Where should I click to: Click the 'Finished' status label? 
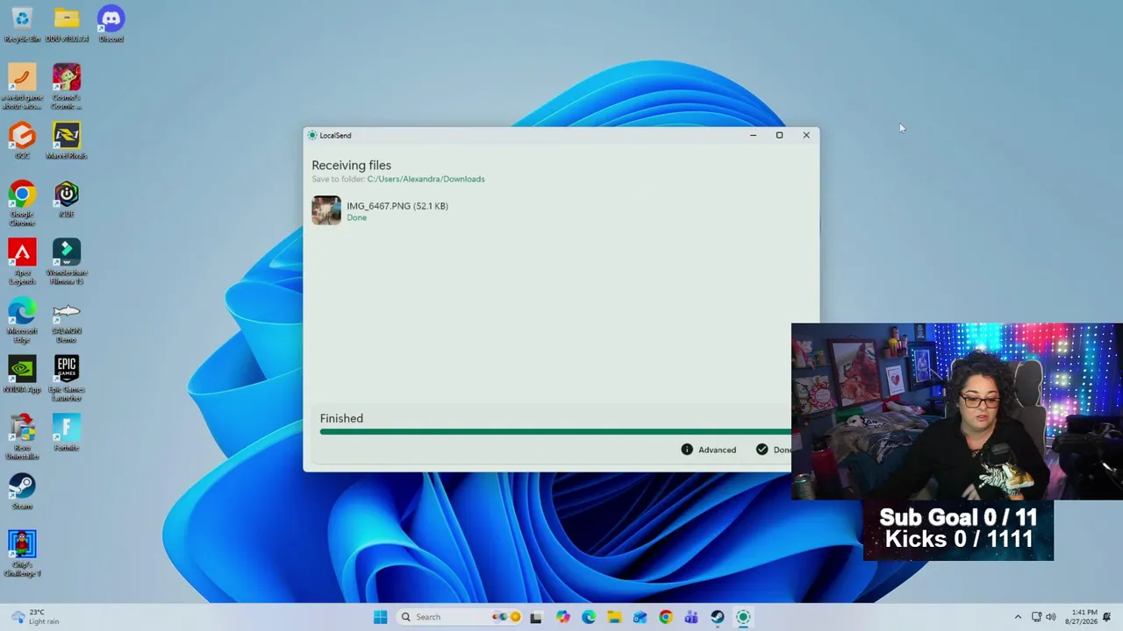341,418
